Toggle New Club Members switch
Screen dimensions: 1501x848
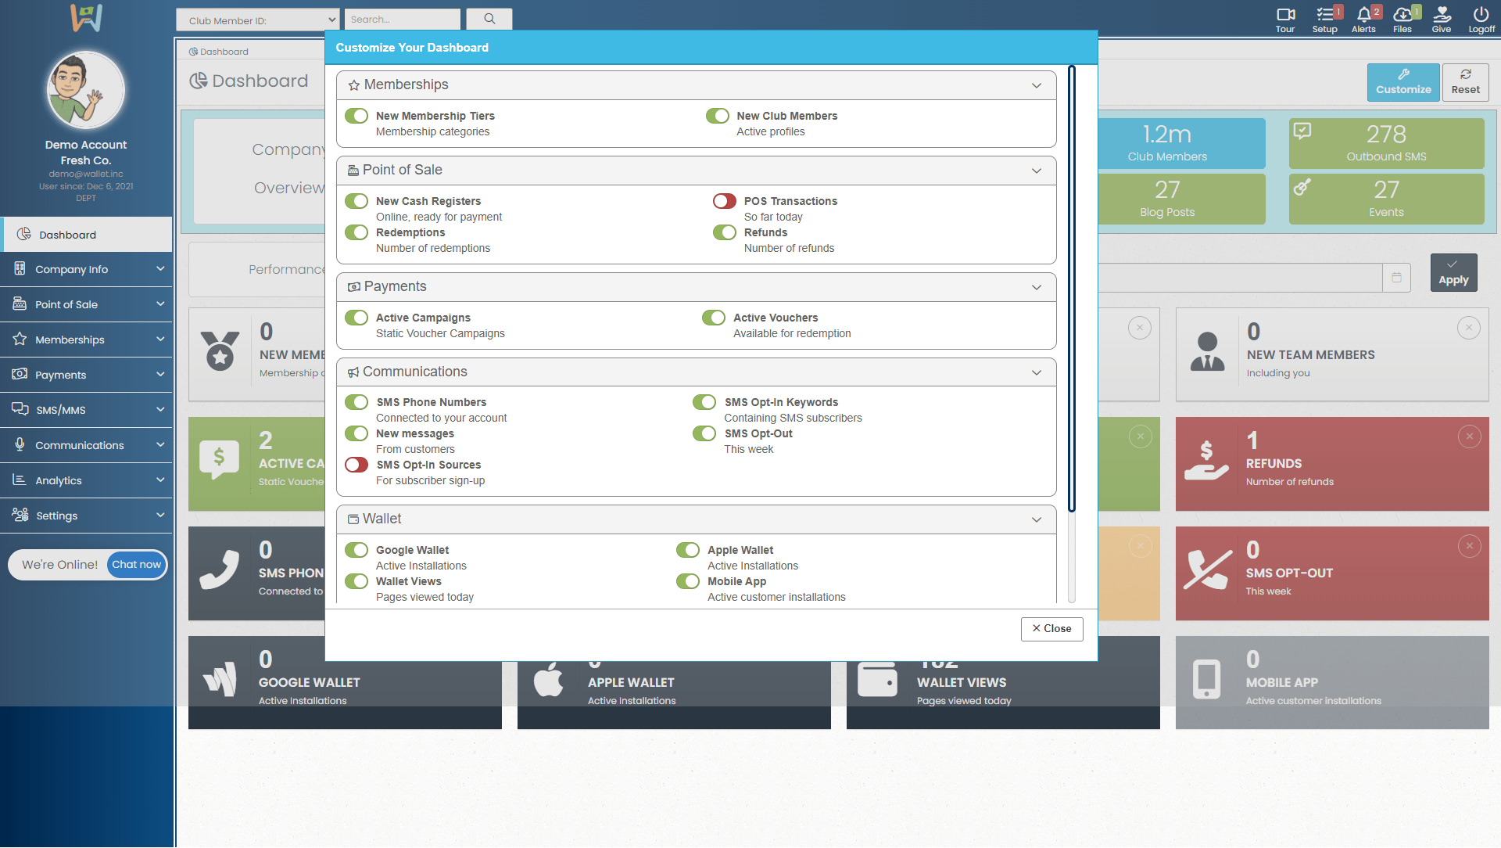718,116
